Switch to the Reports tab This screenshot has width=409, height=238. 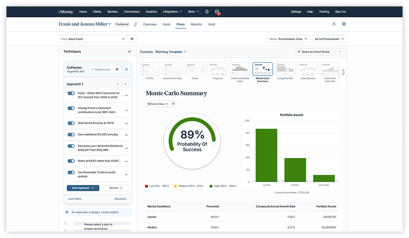[196, 24]
